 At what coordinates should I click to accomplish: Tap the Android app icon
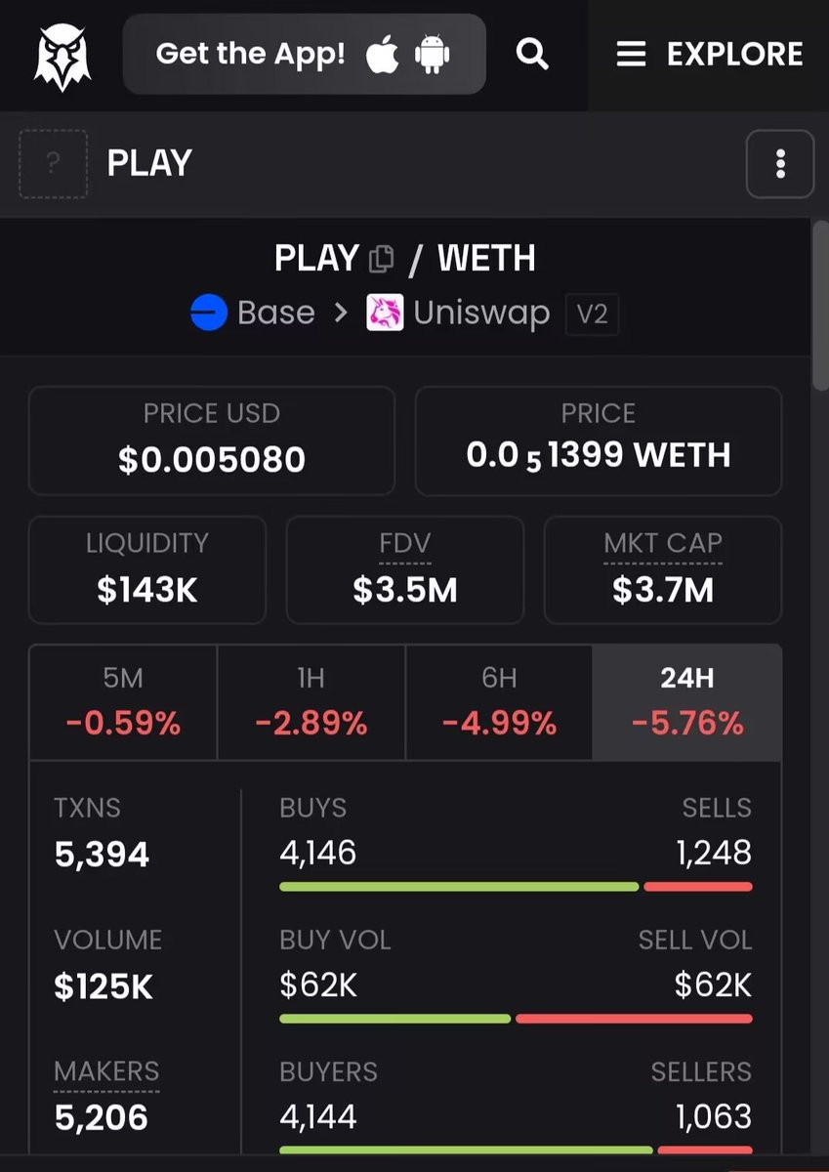[433, 54]
